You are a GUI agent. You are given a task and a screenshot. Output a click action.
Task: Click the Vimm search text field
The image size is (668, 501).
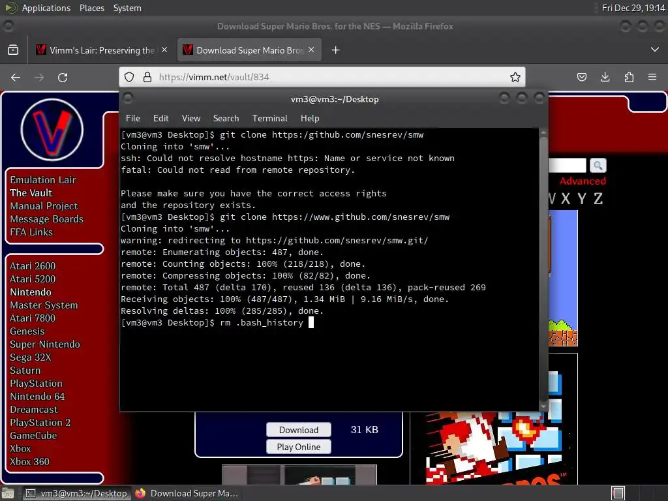[567, 165]
